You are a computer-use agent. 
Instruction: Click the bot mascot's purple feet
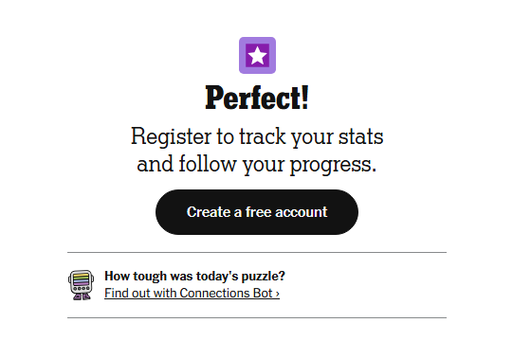[82, 296]
